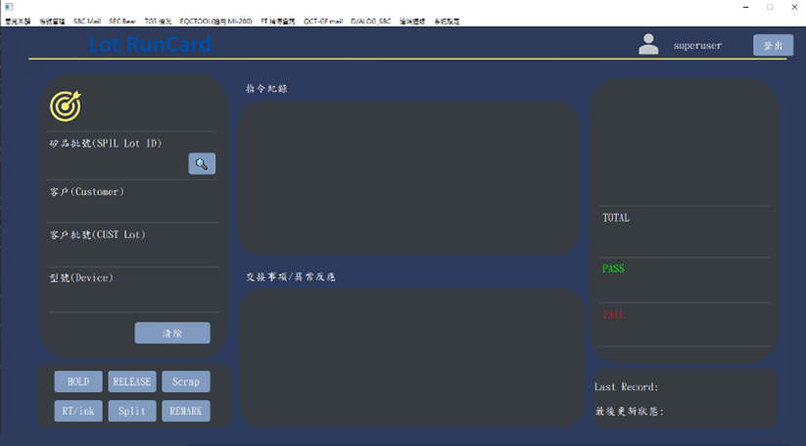Click the 最後更新狀態 label
Image resolution: width=806 pixels, height=446 pixels.
point(630,412)
